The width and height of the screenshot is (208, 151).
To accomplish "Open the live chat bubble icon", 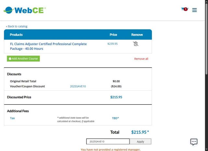I will 194,142.
